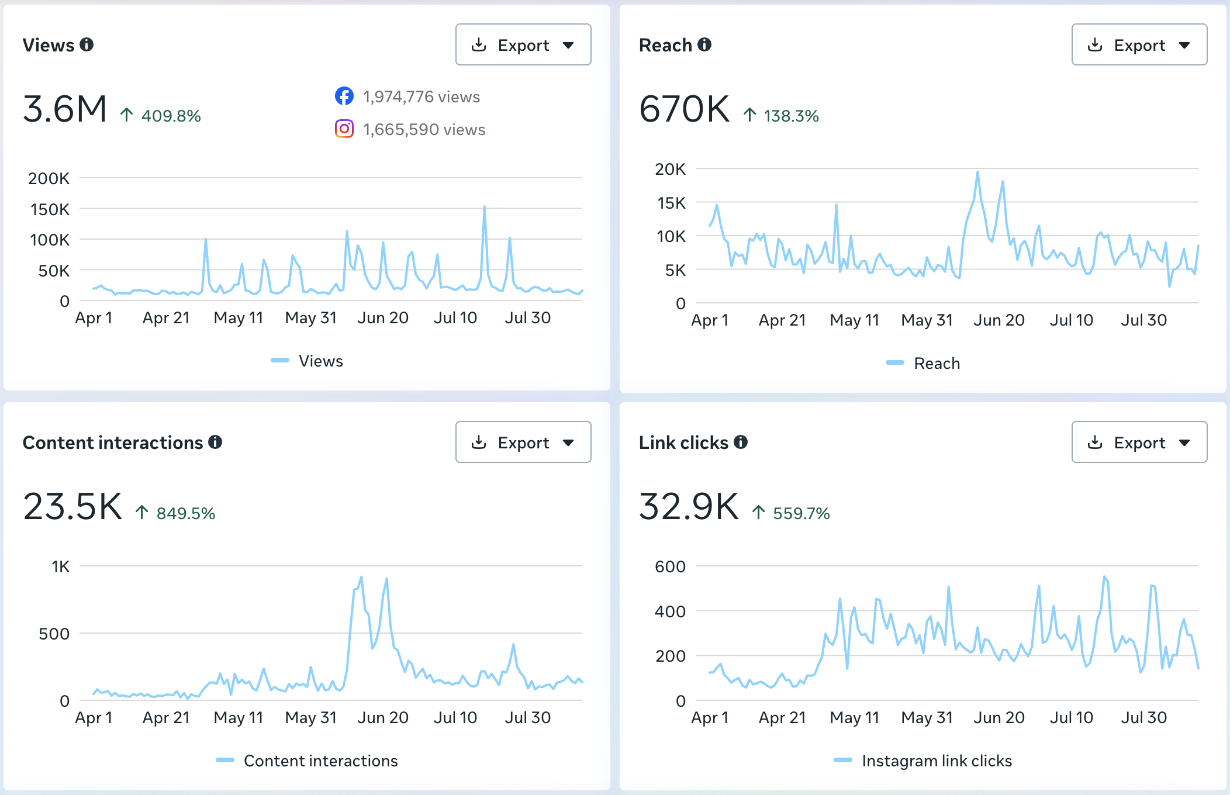1230x795 pixels.
Task: Click Export label in Link clicks card
Action: tap(1139, 443)
